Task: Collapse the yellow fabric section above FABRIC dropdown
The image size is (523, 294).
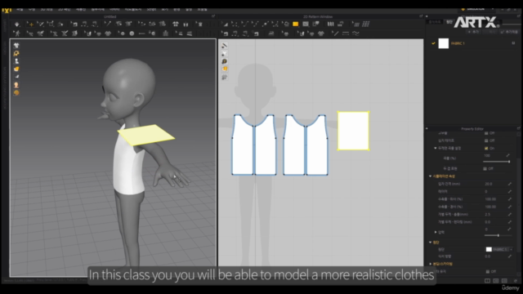Action: pyautogui.click(x=431, y=243)
